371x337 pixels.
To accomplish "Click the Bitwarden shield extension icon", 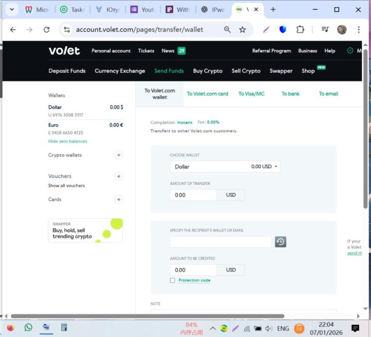I will click(283, 29).
